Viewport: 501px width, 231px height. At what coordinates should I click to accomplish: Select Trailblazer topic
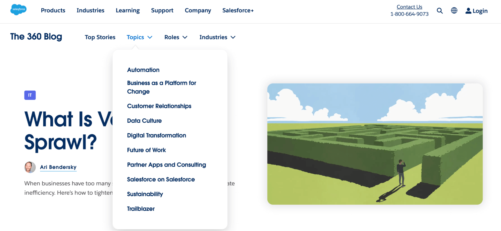tap(141, 209)
